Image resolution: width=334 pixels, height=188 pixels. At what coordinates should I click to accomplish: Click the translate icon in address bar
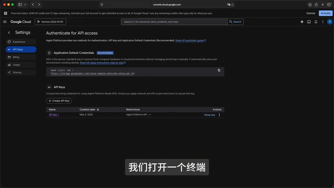pyautogui.click(x=229, y=4)
